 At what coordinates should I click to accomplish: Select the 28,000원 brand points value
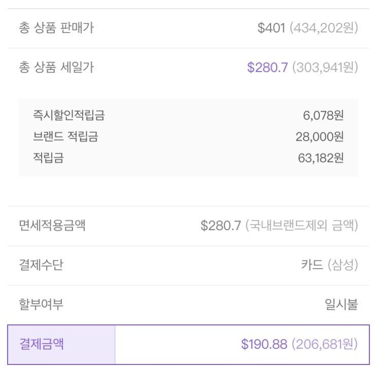click(320, 137)
